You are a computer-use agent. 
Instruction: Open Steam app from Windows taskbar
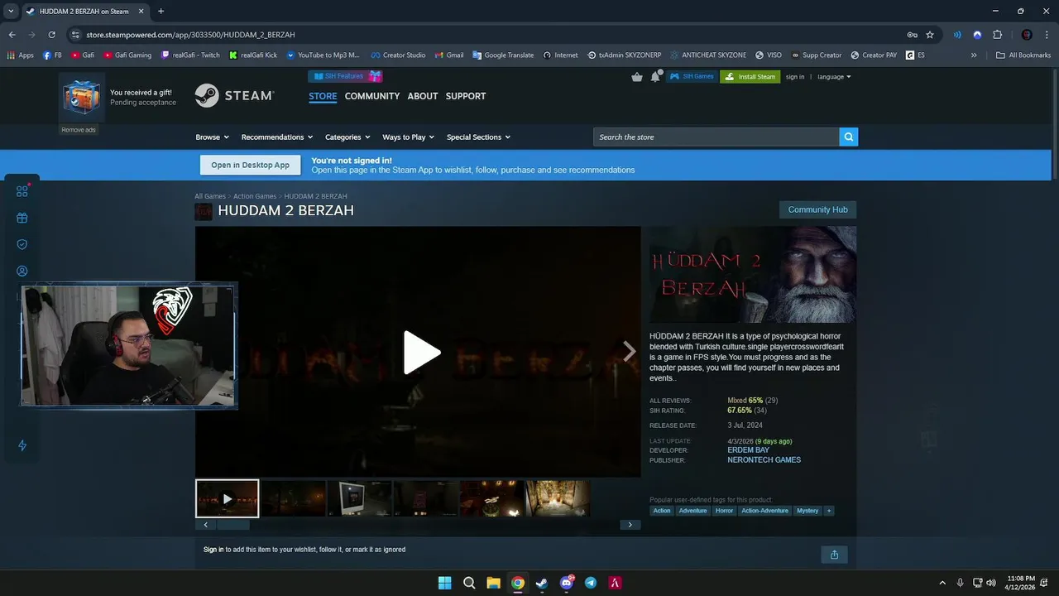pyautogui.click(x=542, y=583)
